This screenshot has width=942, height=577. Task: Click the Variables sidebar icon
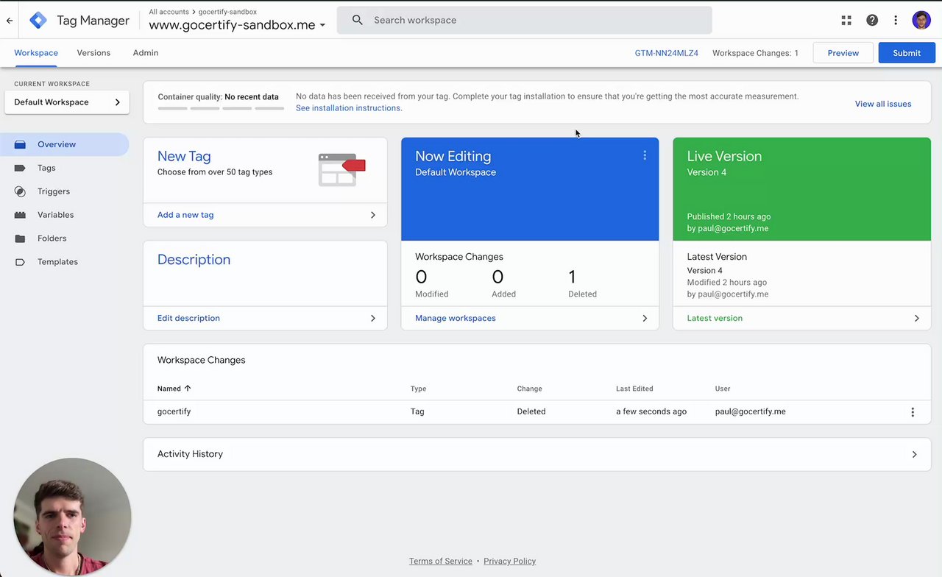21,215
